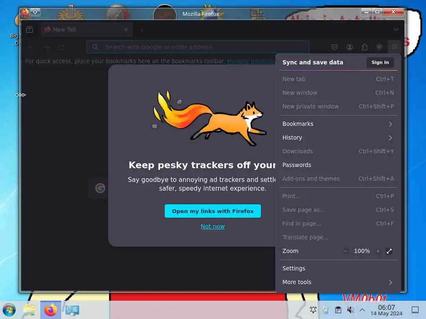Choose Save page as entry
Screen dimensions: 426x319
338,210
